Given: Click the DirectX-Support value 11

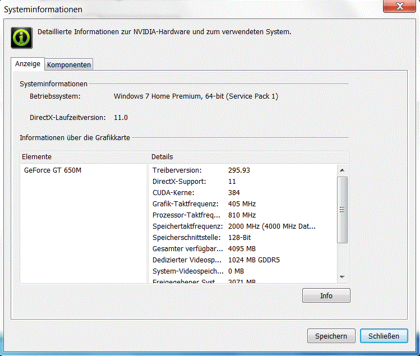Looking at the screenshot, I should [232, 182].
